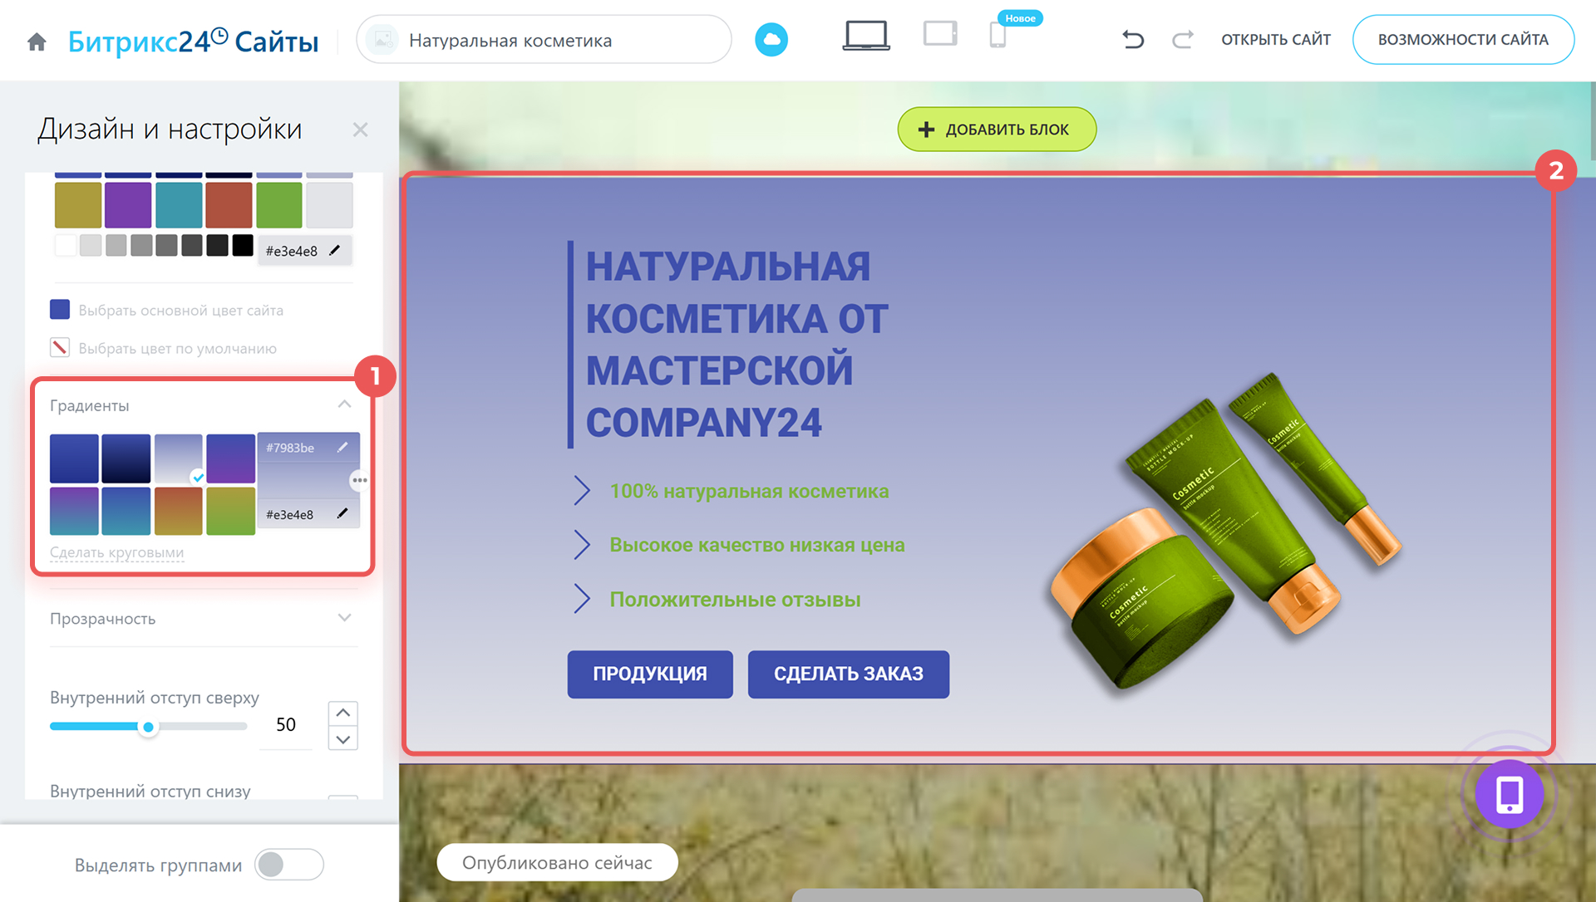The height and width of the screenshot is (902, 1596).
Task: Click Положительные отзывы text
Action: click(x=735, y=599)
